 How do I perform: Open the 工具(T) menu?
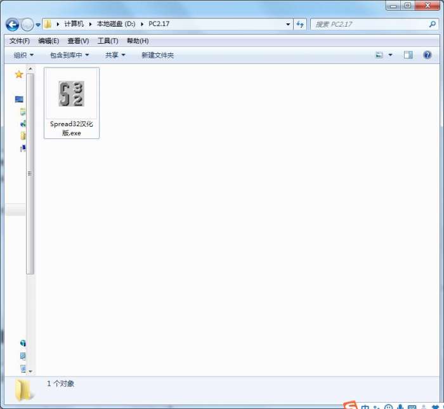108,41
